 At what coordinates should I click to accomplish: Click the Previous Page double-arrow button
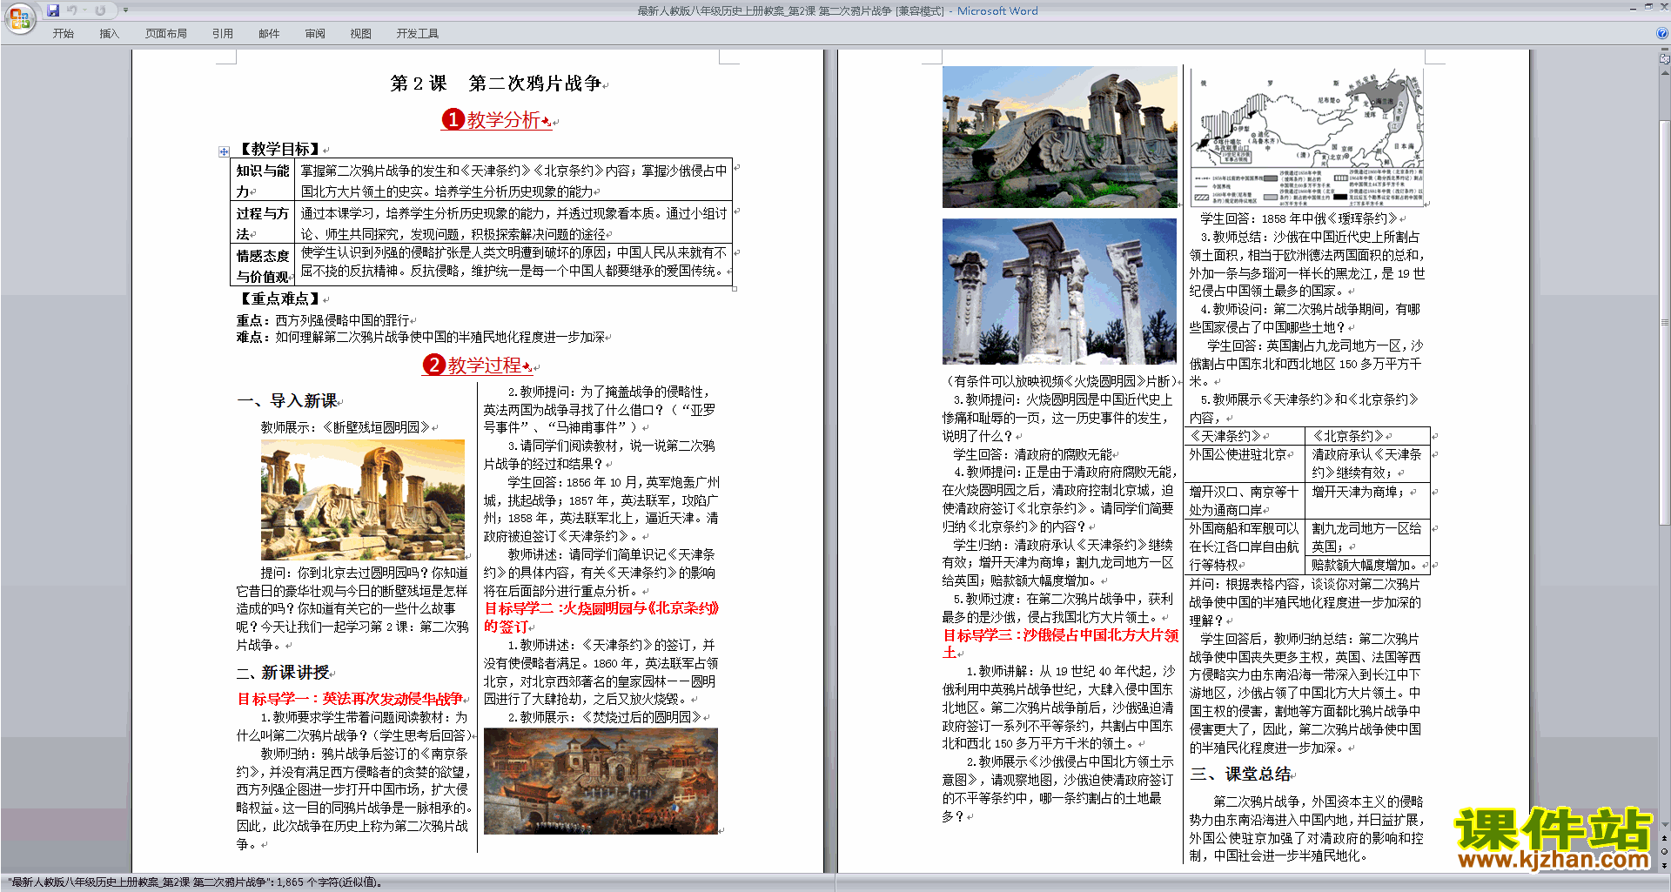coord(1665,839)
